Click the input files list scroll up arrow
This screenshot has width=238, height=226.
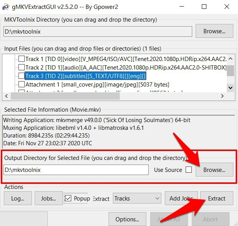coord(230,59)
